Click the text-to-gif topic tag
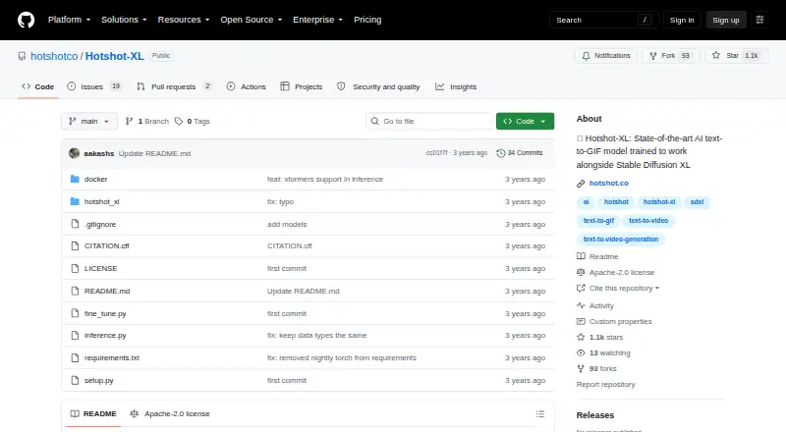 pos(598,221)
